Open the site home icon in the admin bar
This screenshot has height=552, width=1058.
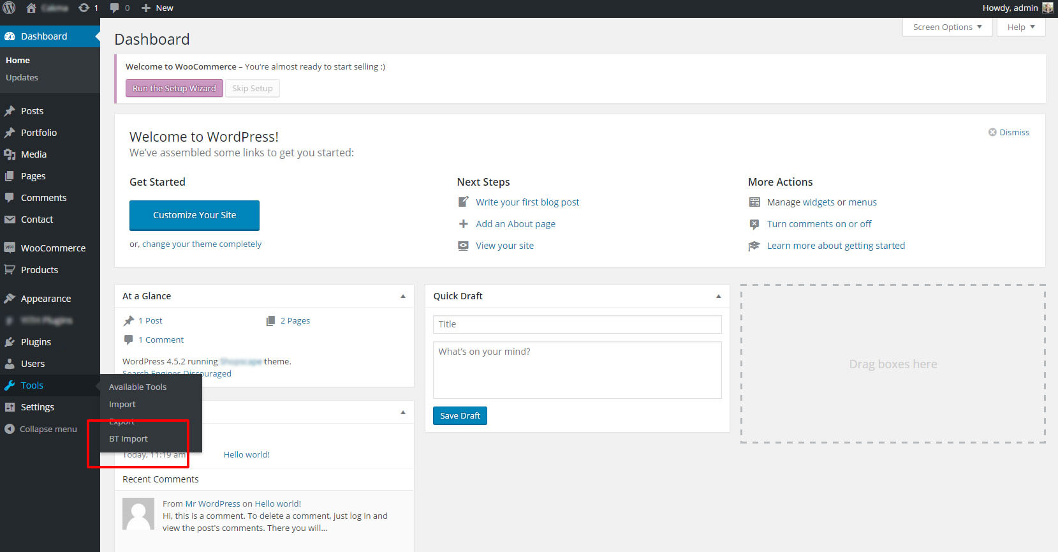[x=31, y=8]
